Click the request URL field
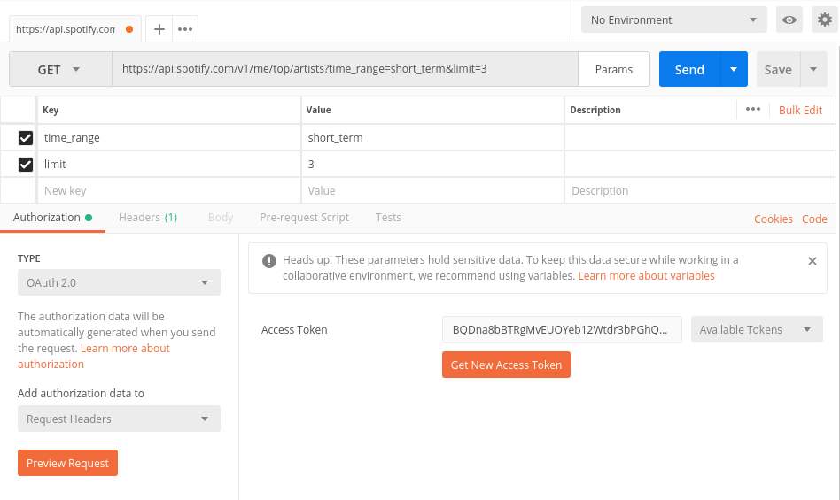This screenshot has width=840, height=500. [x=345, y=69]
